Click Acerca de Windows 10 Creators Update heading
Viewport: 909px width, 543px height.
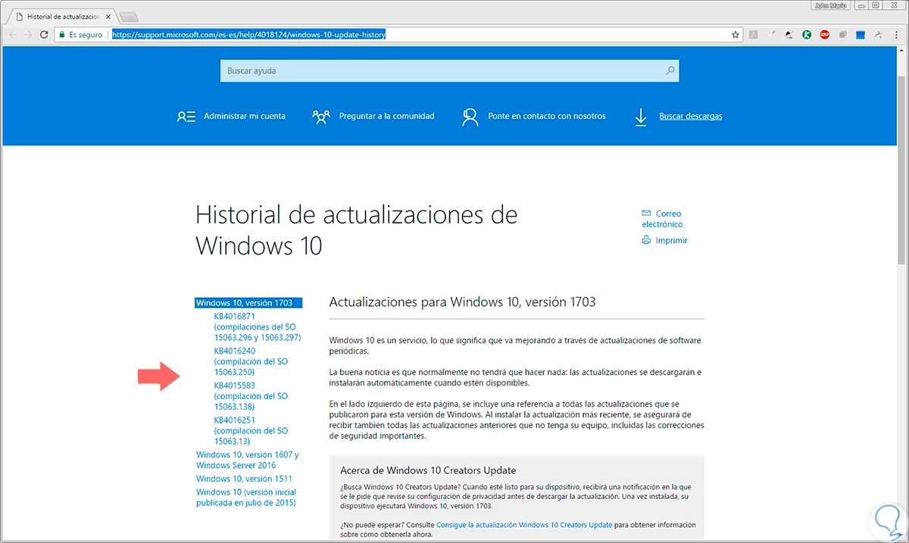pos(428,470)
